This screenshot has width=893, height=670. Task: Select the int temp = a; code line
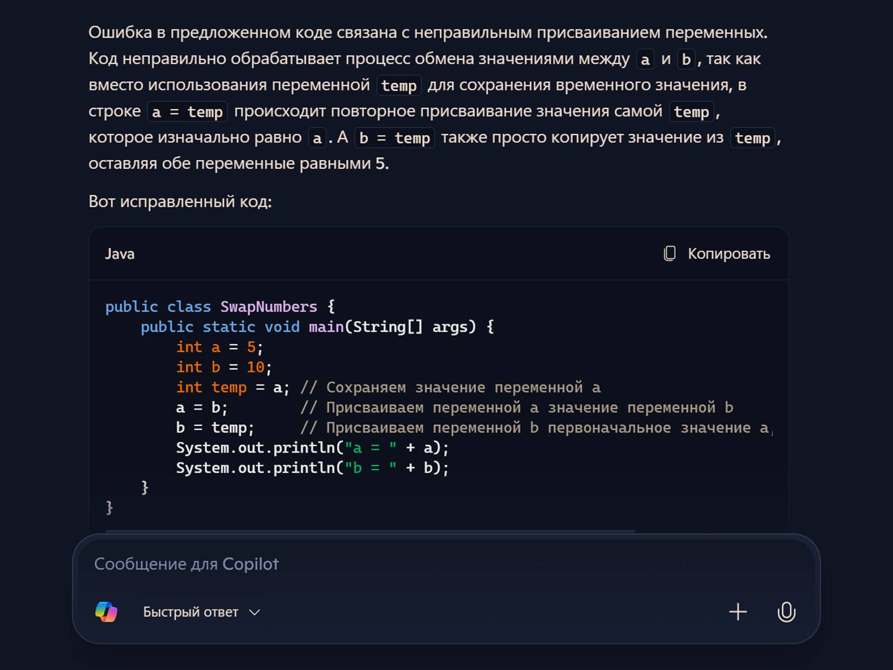point(233,387)
